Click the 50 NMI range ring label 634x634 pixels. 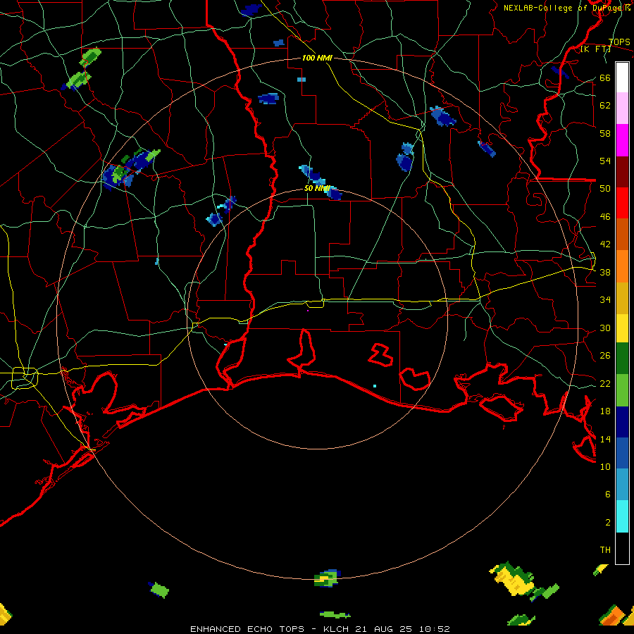point(317,188)
